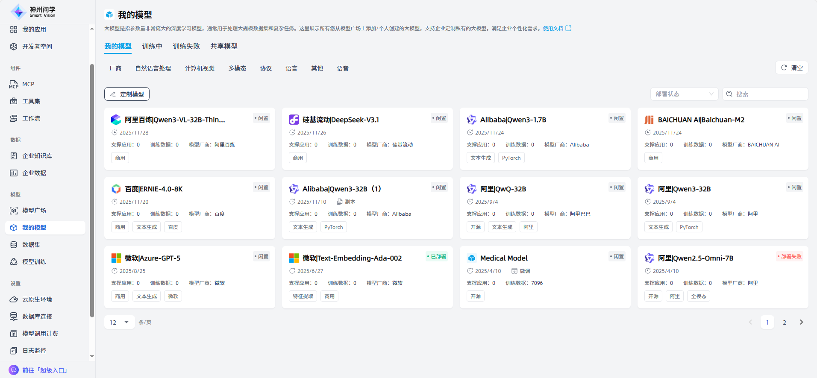
Task: Switch to the 训练失败 tab
Action: (186, 46)
